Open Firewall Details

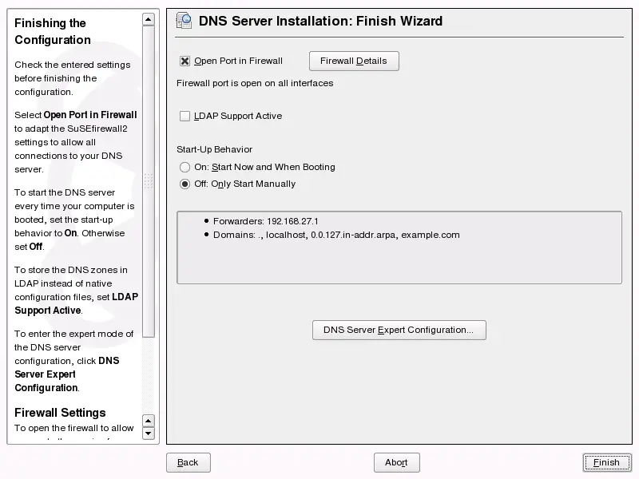[x=354, y=61]
